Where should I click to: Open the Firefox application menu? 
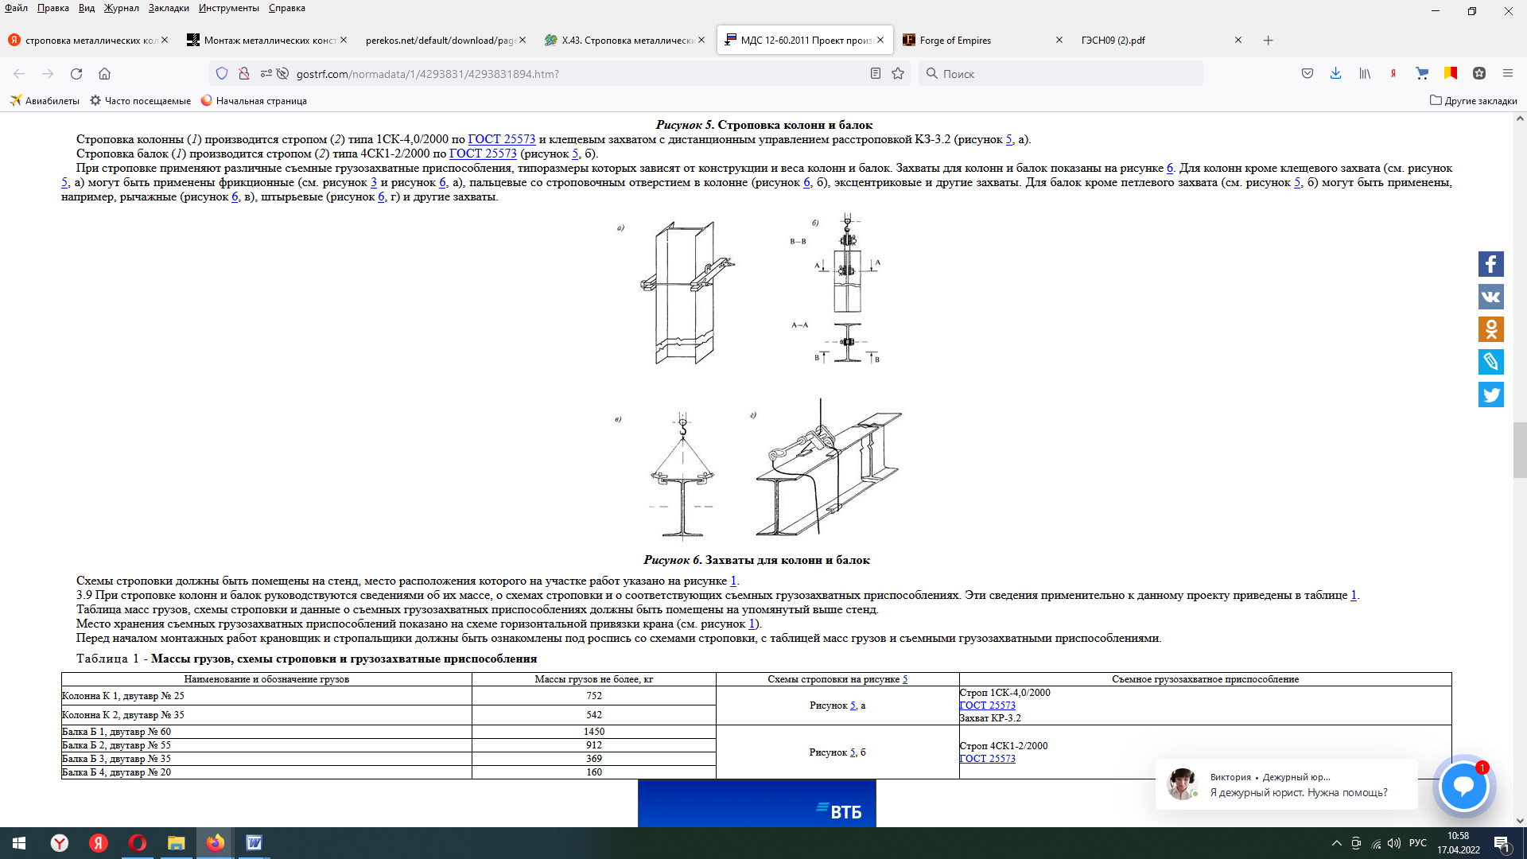(1508, 73)
